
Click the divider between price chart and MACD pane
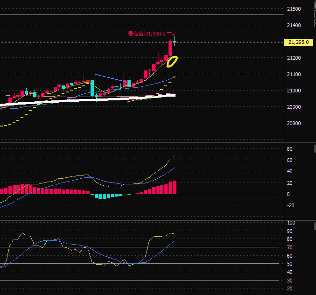coord(140,143)
